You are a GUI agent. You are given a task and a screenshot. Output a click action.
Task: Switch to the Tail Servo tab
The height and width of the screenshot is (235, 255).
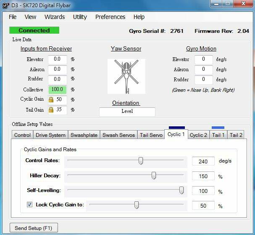click(x=151, y=135)
